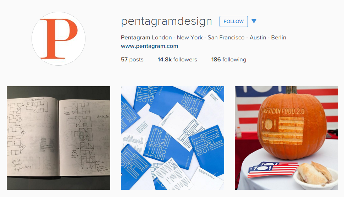This screenshot has height=197, width=344.
Task: Open the 14.8k followers list
Action: point(177,60)
